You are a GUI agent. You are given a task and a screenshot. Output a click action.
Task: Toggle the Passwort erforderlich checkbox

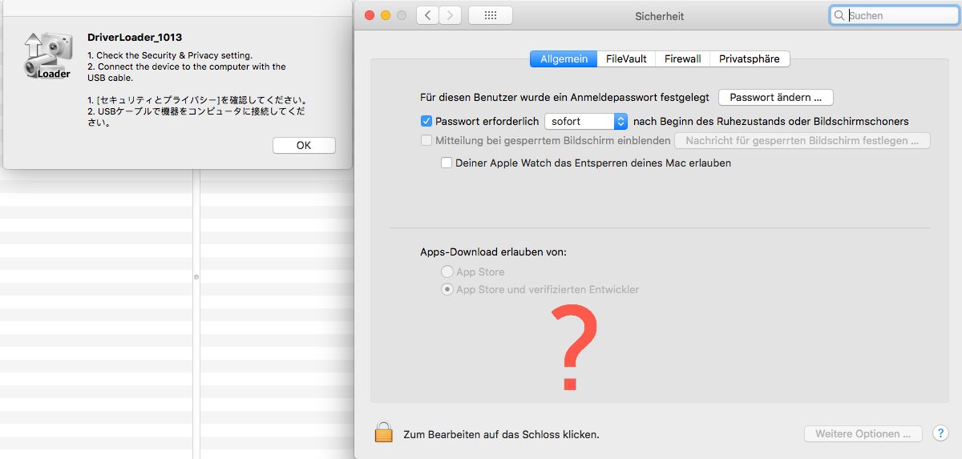coord(426,122)
